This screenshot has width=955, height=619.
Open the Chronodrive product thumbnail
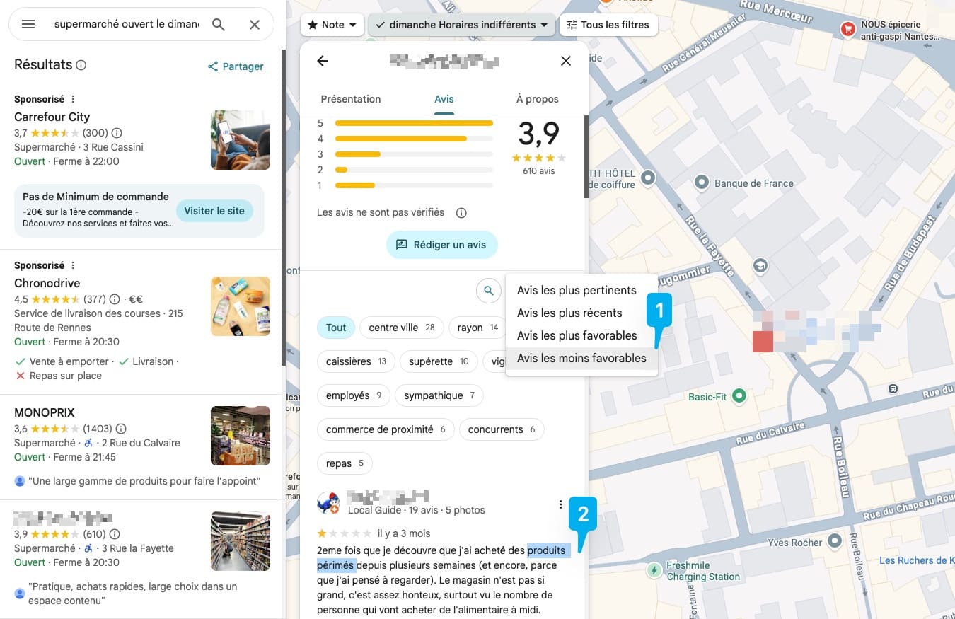(241, 306)
